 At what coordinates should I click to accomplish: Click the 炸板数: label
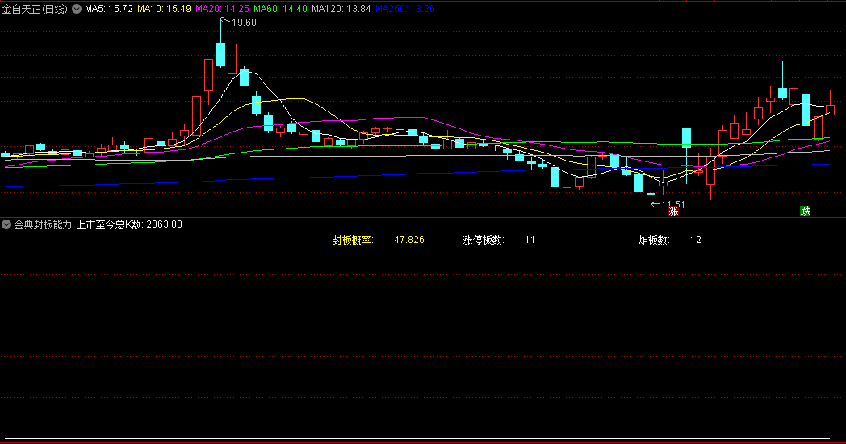coord(654,240)
